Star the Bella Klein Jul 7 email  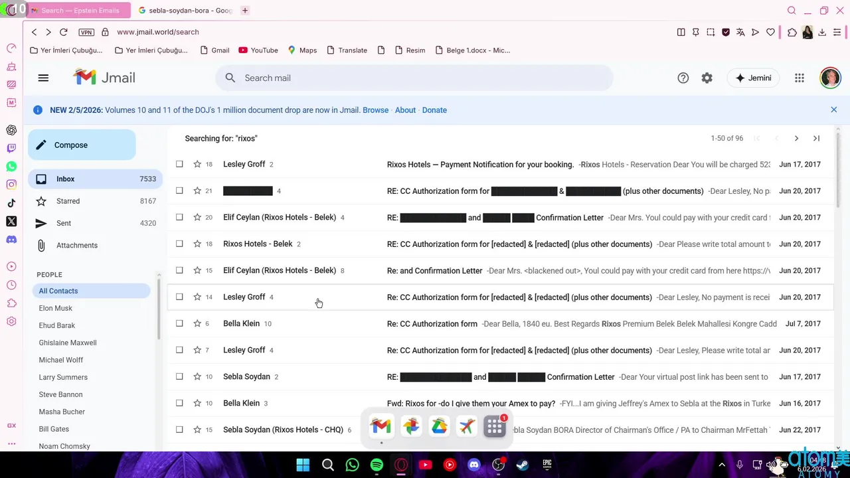point(197,323)
